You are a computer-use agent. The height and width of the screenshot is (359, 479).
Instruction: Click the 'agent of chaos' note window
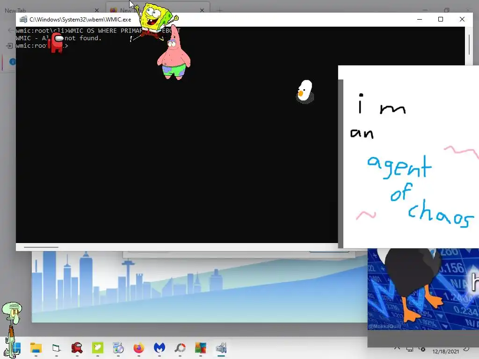pos(408,157)
